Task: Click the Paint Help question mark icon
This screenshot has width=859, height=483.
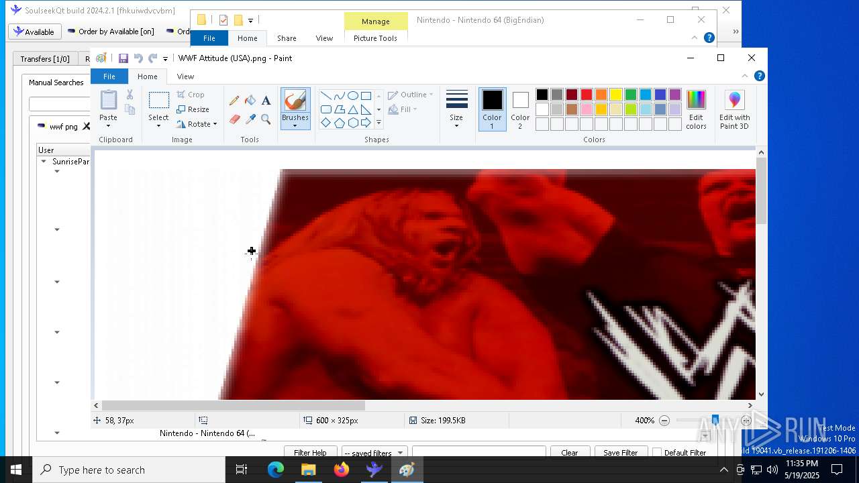Action: click(759, 76)
